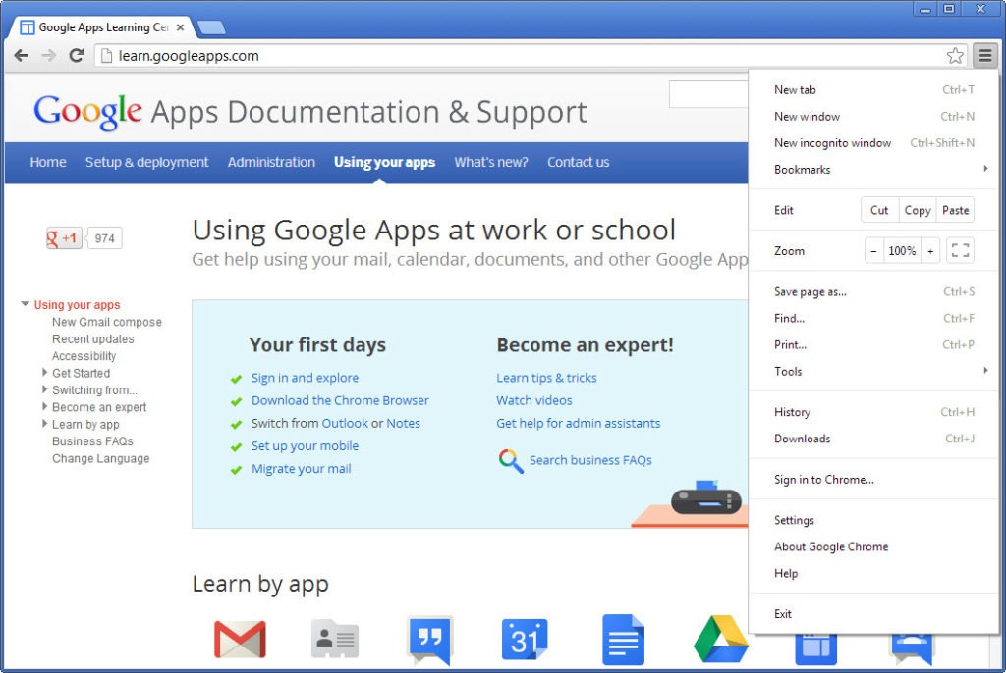Viewport: 1006px width, 673px height.
Task: Choose New window from the menu
Action: [x=873, y=116]
